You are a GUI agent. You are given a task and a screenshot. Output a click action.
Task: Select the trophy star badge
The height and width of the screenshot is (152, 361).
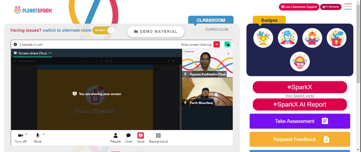263,38
